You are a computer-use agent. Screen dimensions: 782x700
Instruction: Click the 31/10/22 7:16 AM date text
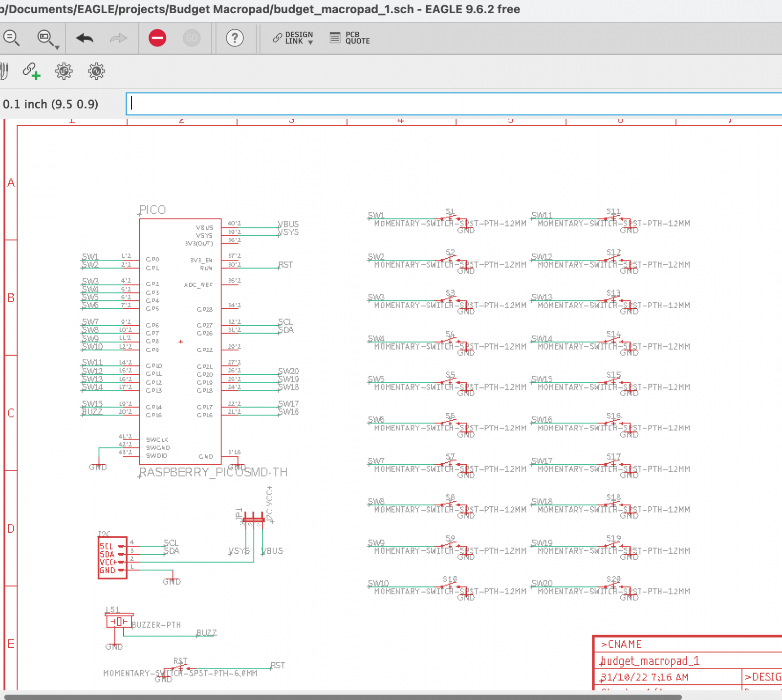pos(644,677)
